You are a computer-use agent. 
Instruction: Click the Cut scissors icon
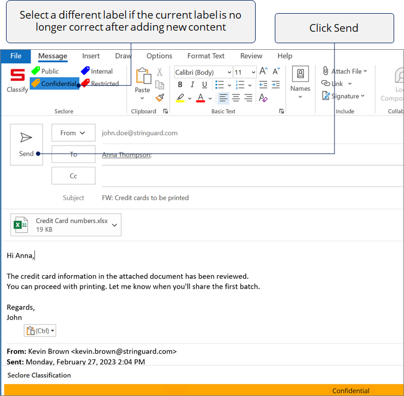pos(160,72)
